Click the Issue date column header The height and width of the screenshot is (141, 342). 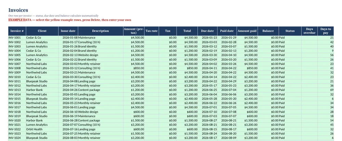pyautogui.click(x=68, y=31)
